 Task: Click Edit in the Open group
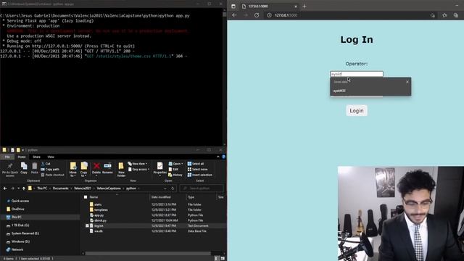point(173,169)
